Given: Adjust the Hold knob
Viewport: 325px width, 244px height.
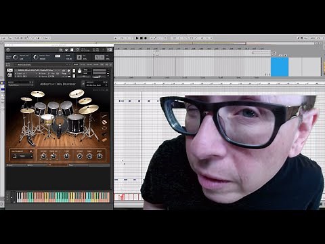Looking at the screenshot, I should (89, 156).
